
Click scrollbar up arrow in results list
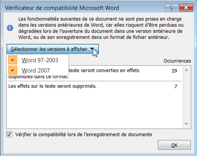tap(186, 70)
